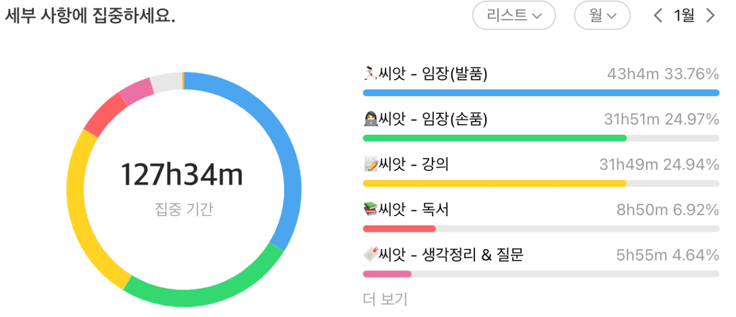Click the tag icon for 생각정리 & 질문

pos(370,255)
